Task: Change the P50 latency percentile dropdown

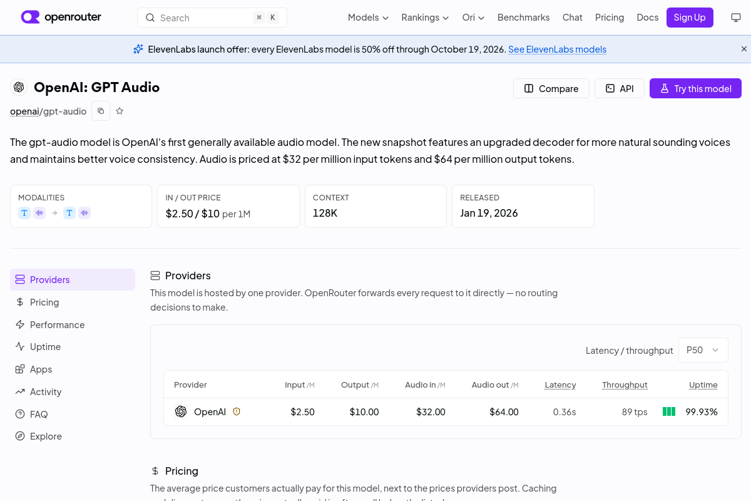Action: click(703, 350)
